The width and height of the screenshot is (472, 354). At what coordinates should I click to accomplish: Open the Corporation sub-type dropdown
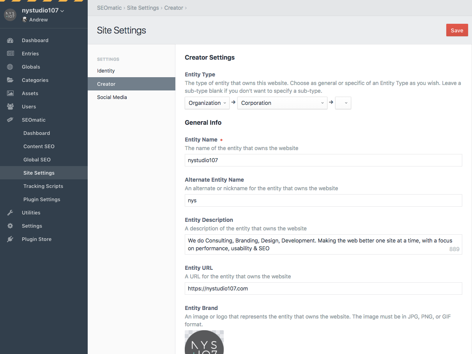click(282, 103)
